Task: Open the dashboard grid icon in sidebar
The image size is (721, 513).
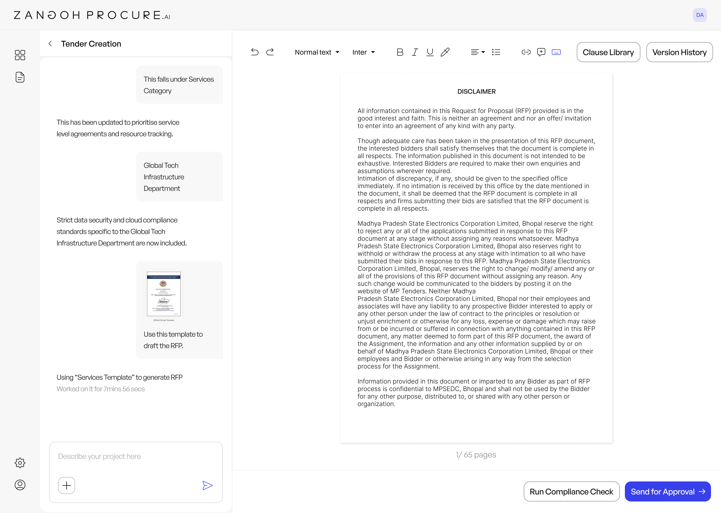Action: 20,55
